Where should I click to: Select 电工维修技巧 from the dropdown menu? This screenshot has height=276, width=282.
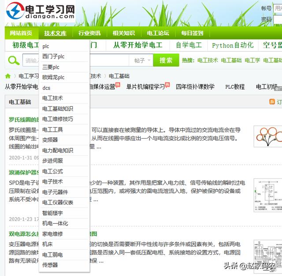(64, 119)
